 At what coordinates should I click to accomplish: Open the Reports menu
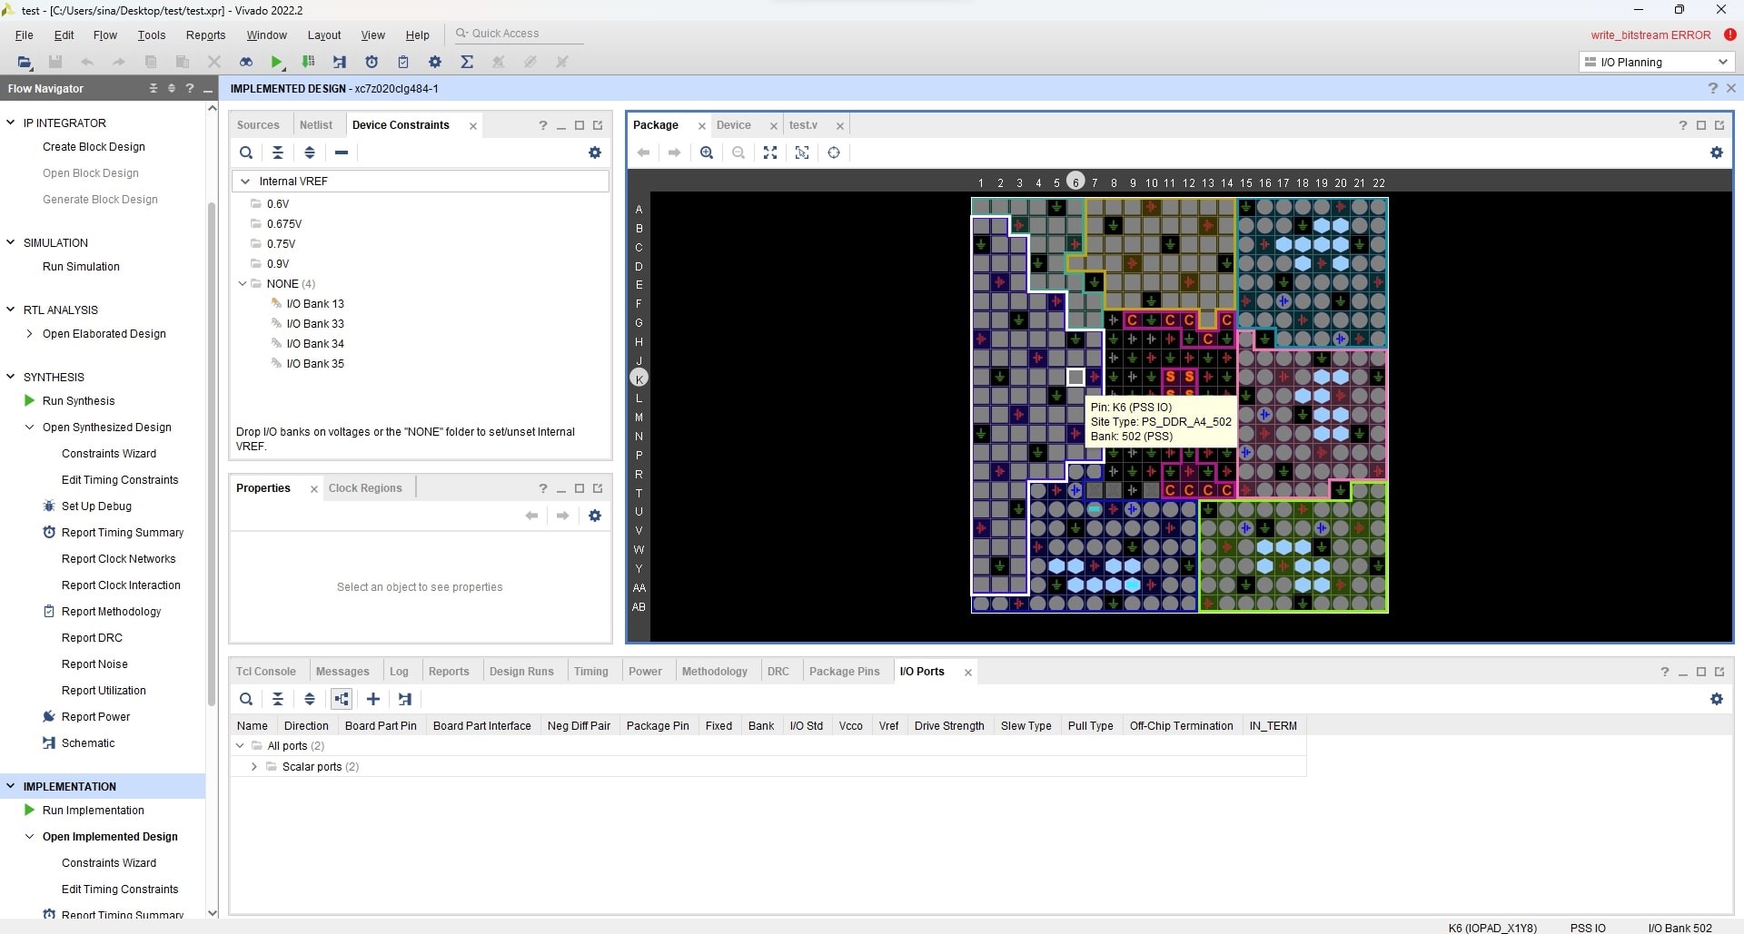(x=205, y=35)
